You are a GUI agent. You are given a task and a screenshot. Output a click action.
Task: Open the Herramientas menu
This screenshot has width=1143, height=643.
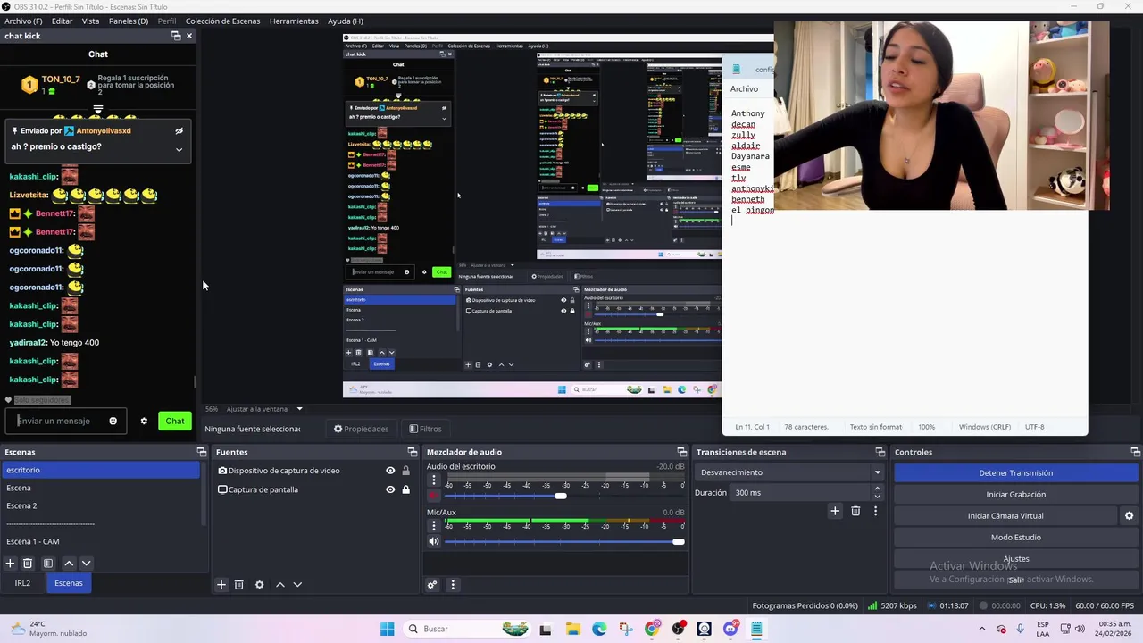(294, 21)
